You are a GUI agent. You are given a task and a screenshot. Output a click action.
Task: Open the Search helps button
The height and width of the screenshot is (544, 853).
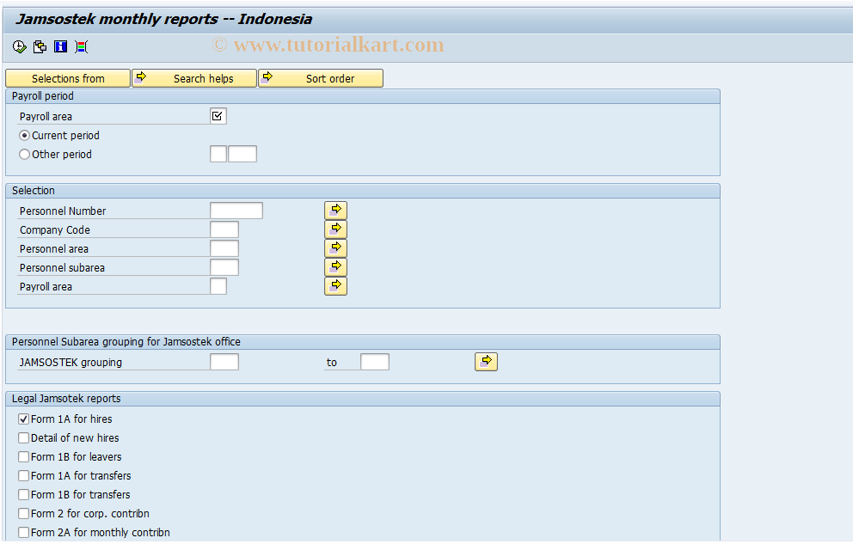pos(194,78)
